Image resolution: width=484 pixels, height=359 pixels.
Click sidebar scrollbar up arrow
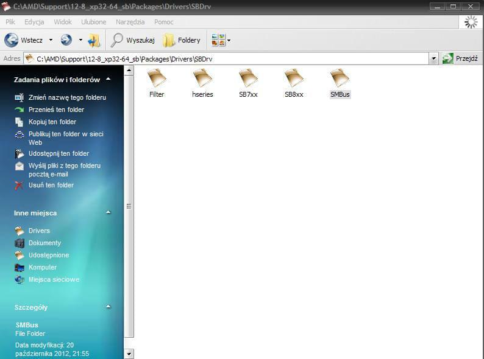[129, 71]
